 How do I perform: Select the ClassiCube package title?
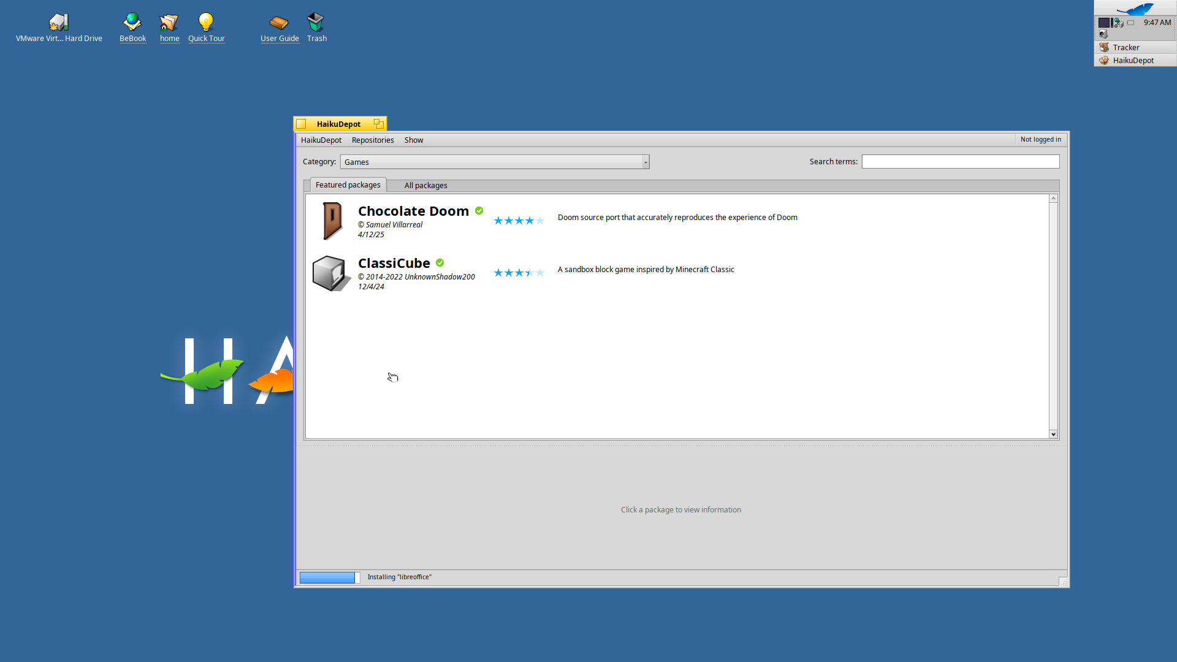coord(394,263)
